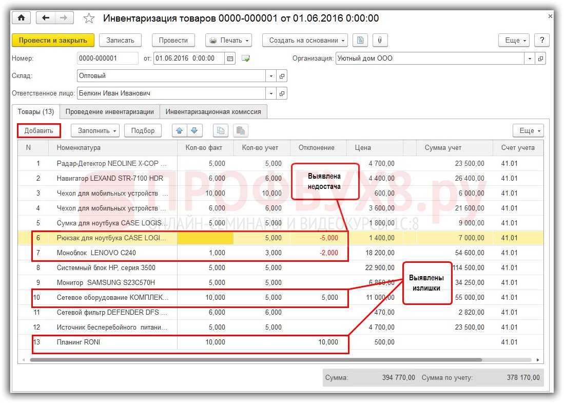The width and height of the screenshot is (564, 403).
Task: Expand the Печать dropdown menu
Action: click(x=228, y=40)
